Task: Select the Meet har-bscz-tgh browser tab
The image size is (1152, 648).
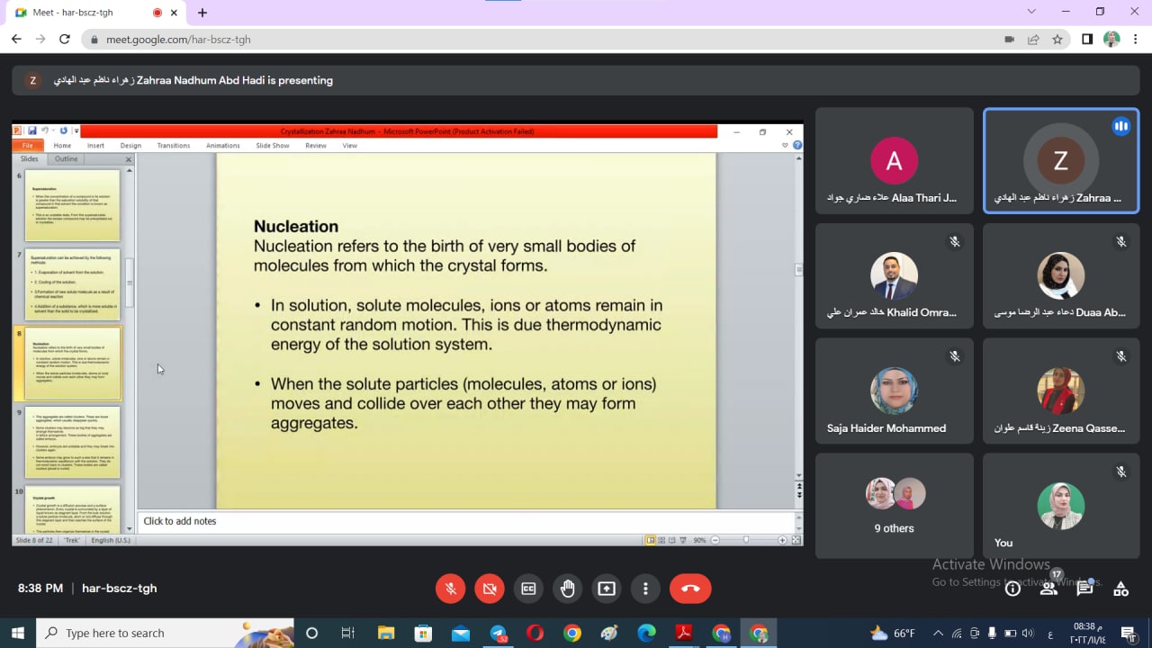Action: coord(85,13)
